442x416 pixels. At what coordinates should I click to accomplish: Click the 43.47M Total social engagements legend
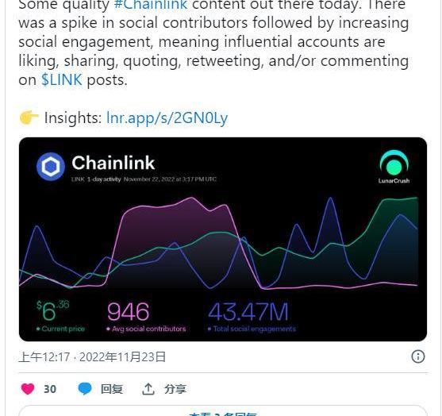point(252,317)
